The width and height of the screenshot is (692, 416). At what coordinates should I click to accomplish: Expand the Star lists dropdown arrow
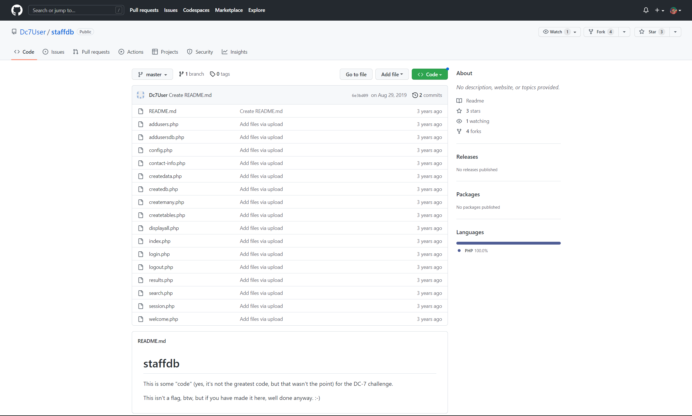tap(675, 32)
